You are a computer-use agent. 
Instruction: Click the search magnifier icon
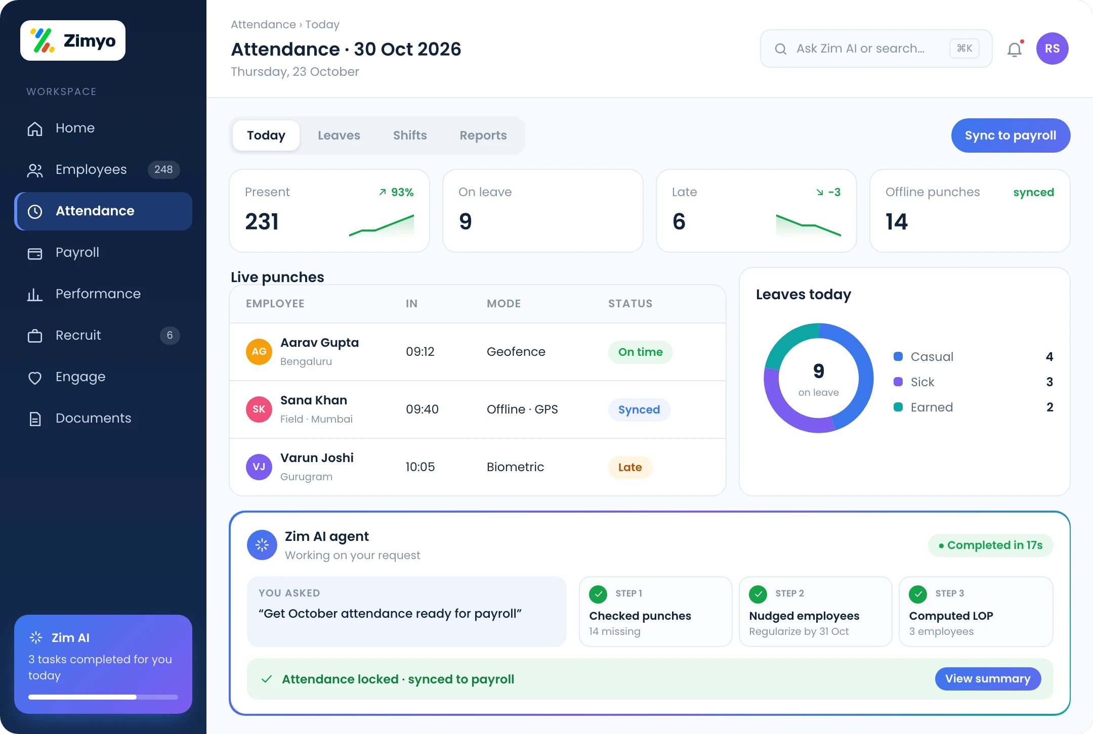[781, 49]
